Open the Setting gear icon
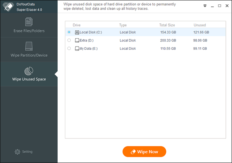Screen dimensions: 232x163 [x=17, y=152]
